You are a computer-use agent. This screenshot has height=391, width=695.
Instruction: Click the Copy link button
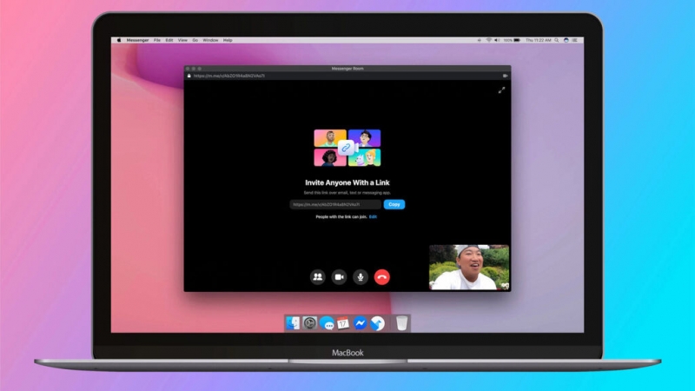[394, 204]
